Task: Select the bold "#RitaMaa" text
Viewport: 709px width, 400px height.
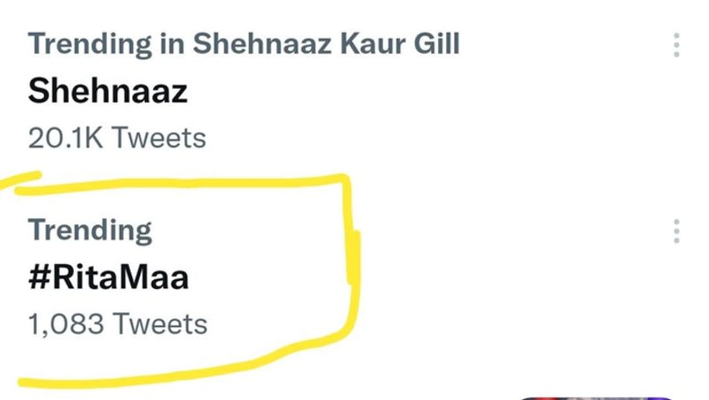Action: [108, 278]
